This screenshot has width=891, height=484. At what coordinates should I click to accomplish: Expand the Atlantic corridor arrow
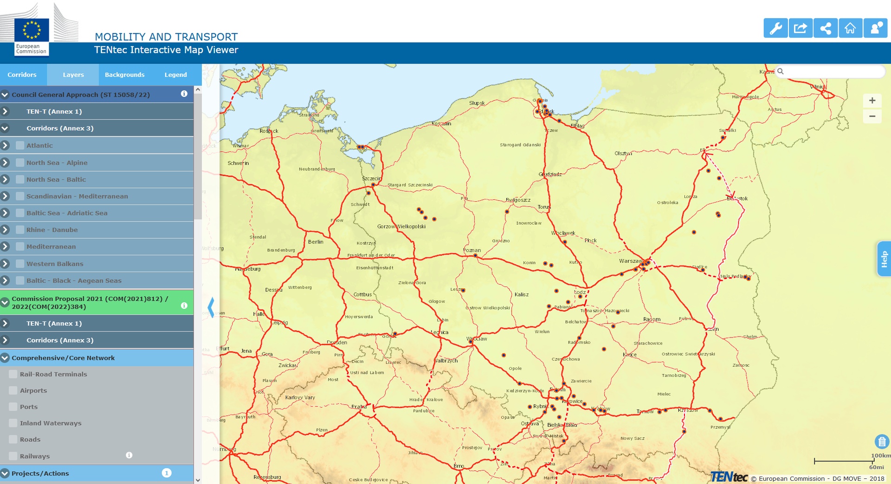[x=5, y=145]
